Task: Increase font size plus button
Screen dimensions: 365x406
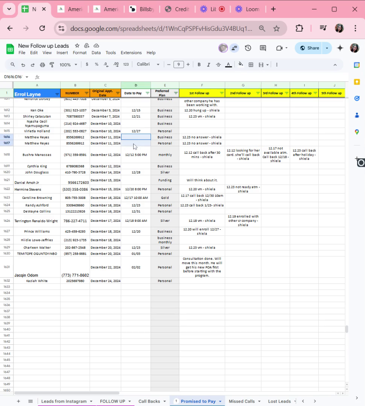Action: click(x=188, y=65)
